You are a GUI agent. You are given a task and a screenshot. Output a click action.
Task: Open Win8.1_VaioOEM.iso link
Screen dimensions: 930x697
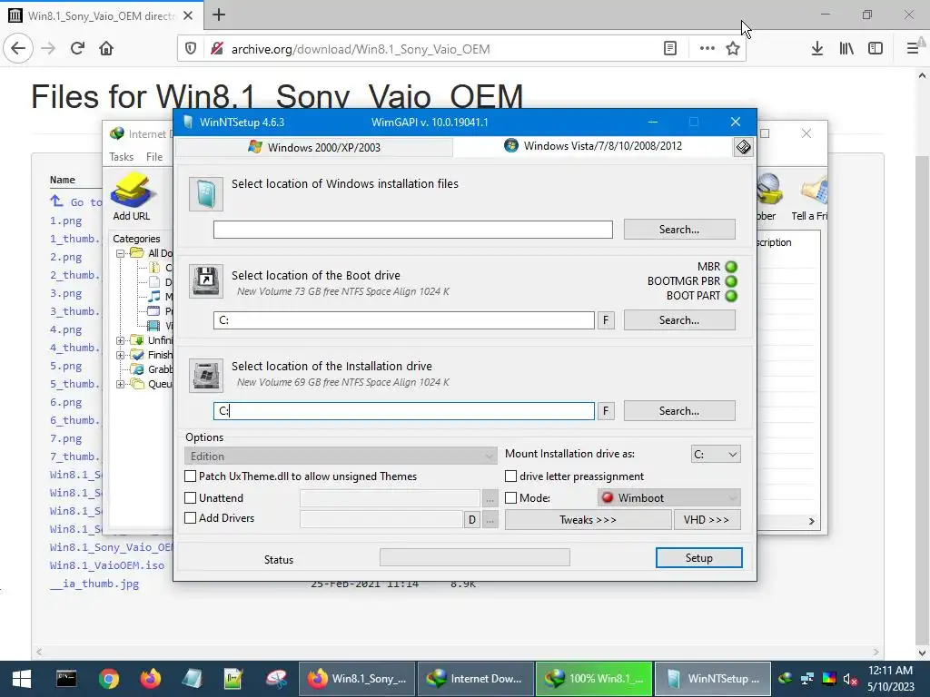[107, 565]
